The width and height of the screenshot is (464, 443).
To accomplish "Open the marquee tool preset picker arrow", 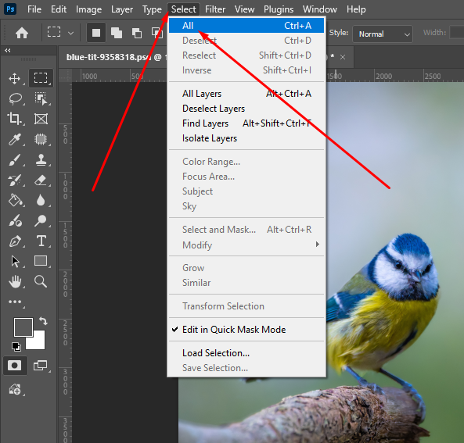I will [70, 33].
